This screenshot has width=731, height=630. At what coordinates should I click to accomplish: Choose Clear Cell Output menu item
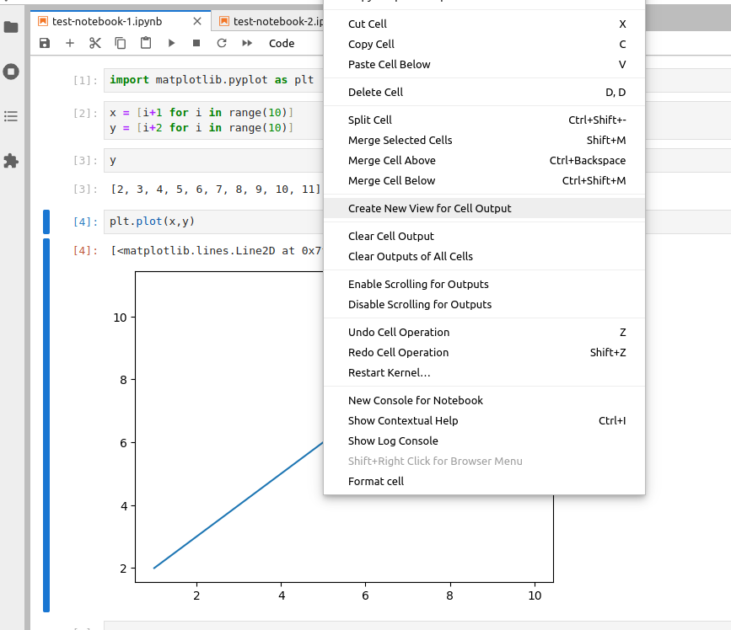[484, 237]
